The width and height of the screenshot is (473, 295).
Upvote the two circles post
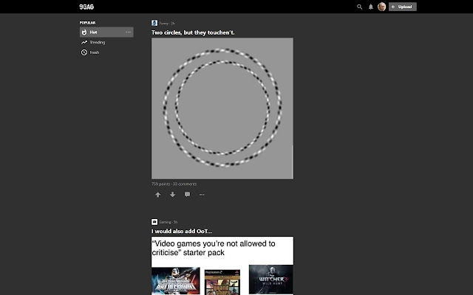157,195
